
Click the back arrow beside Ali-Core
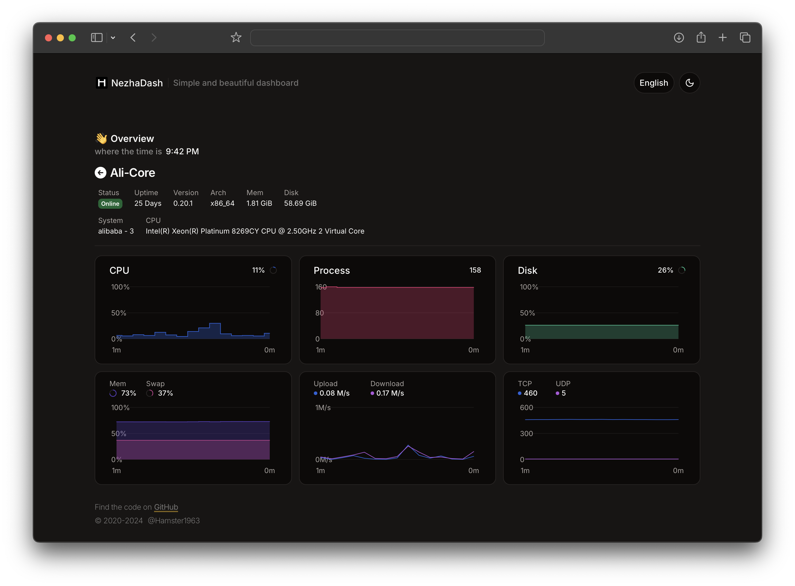pyautogui.click(x=100, y=173)
